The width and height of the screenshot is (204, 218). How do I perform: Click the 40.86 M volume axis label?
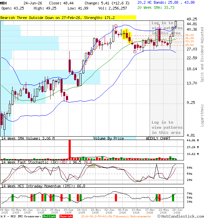click(x=193, y=140)
